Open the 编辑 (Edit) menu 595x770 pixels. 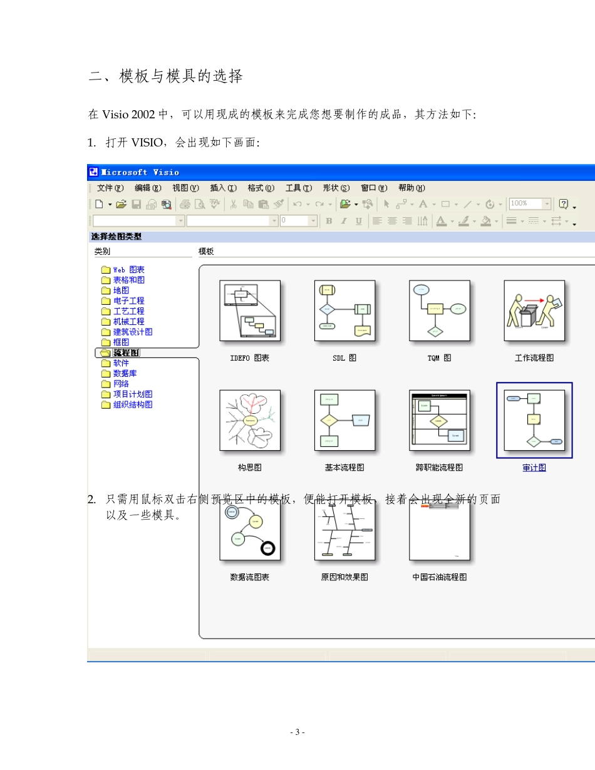(148, 188)
